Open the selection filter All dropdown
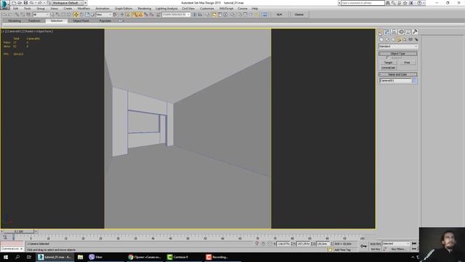 [x=41, y=15]
